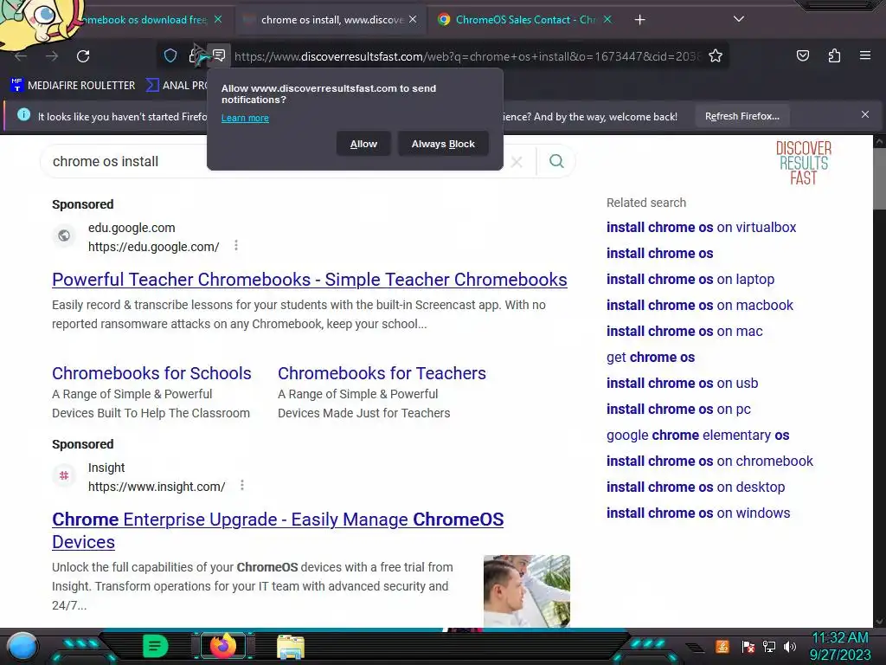Click the Firefox taskbar icon
The image size is (886, 665).
point(222,646)
